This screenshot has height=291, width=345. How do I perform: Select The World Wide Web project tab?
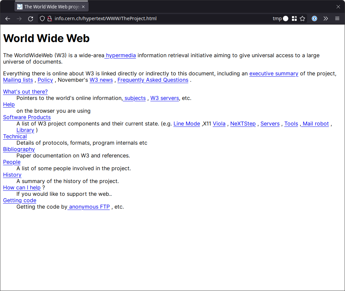pyautogui.click(x=51, y=7)
